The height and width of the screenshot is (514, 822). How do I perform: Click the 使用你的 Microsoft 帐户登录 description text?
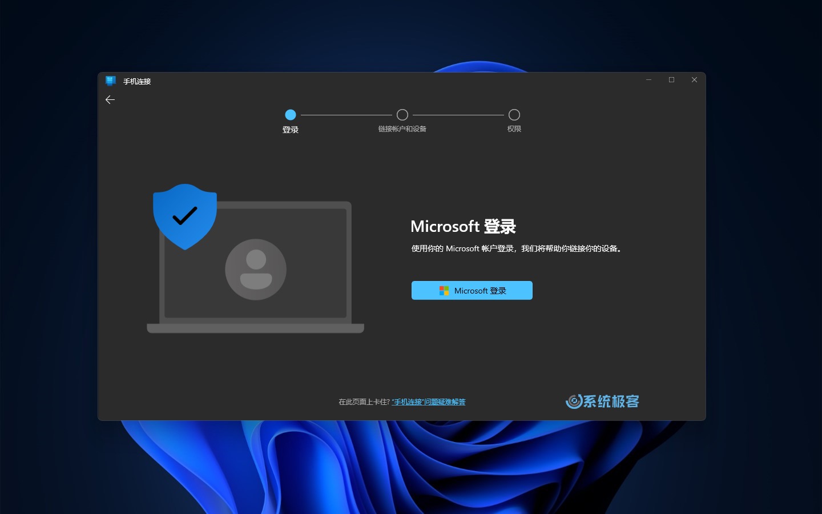point(517,248)
